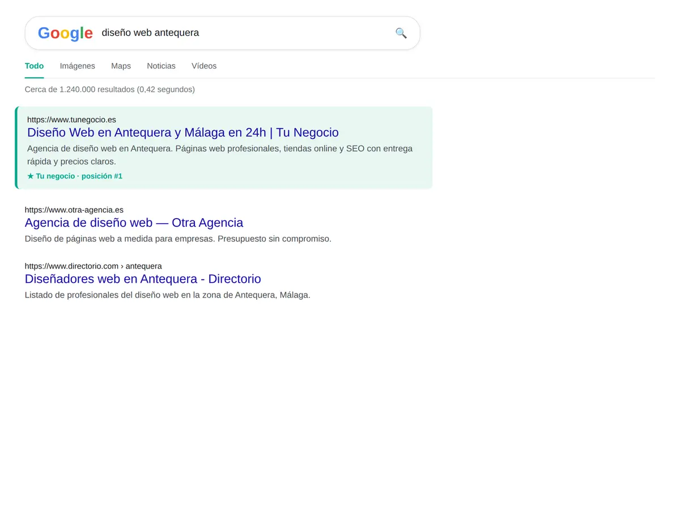
Task: Click the magnifying glass search icon
Action: click(401, 33)
